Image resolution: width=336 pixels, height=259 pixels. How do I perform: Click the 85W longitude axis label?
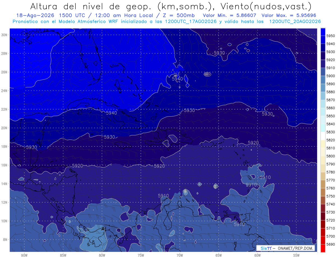coord(63,255)
